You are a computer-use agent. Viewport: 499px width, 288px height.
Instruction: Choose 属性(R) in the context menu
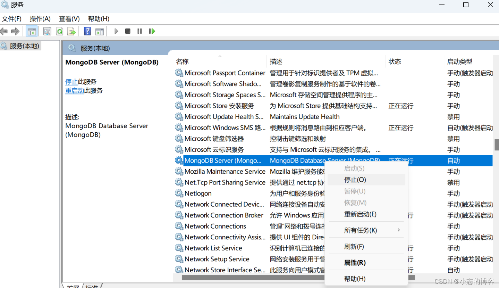click(366, 263)
